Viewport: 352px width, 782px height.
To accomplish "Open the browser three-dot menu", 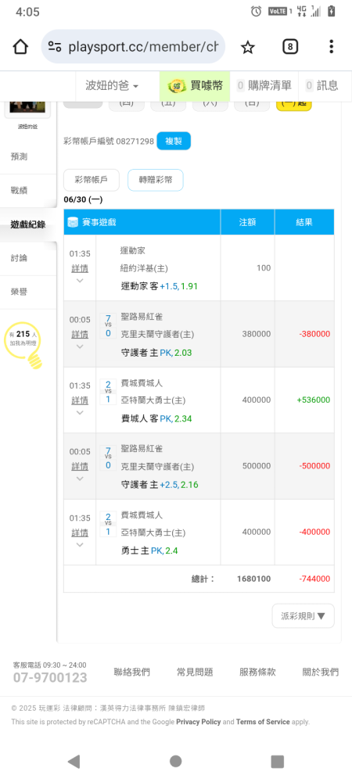I will click(x=331, y=47).
